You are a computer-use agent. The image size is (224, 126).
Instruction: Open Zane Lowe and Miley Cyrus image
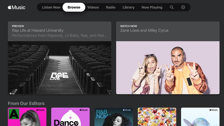click(168, 68)
